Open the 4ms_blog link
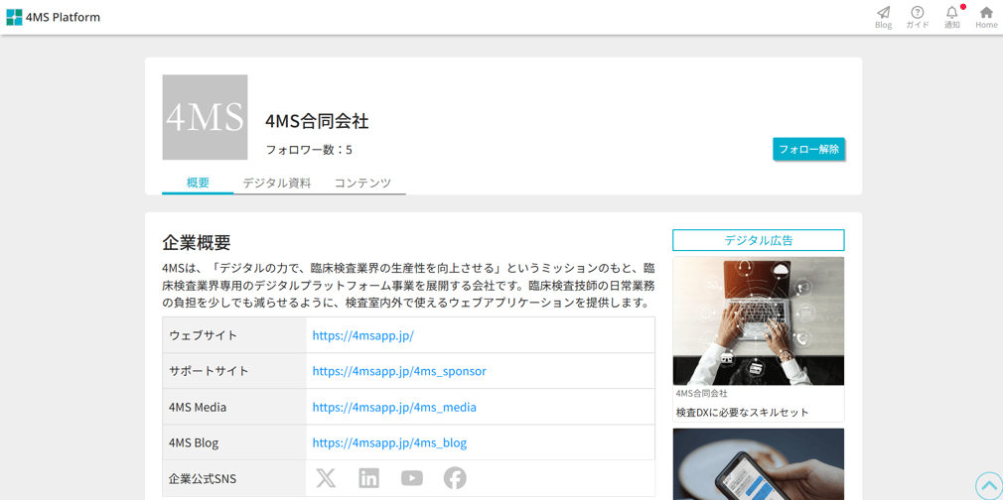 389,443
